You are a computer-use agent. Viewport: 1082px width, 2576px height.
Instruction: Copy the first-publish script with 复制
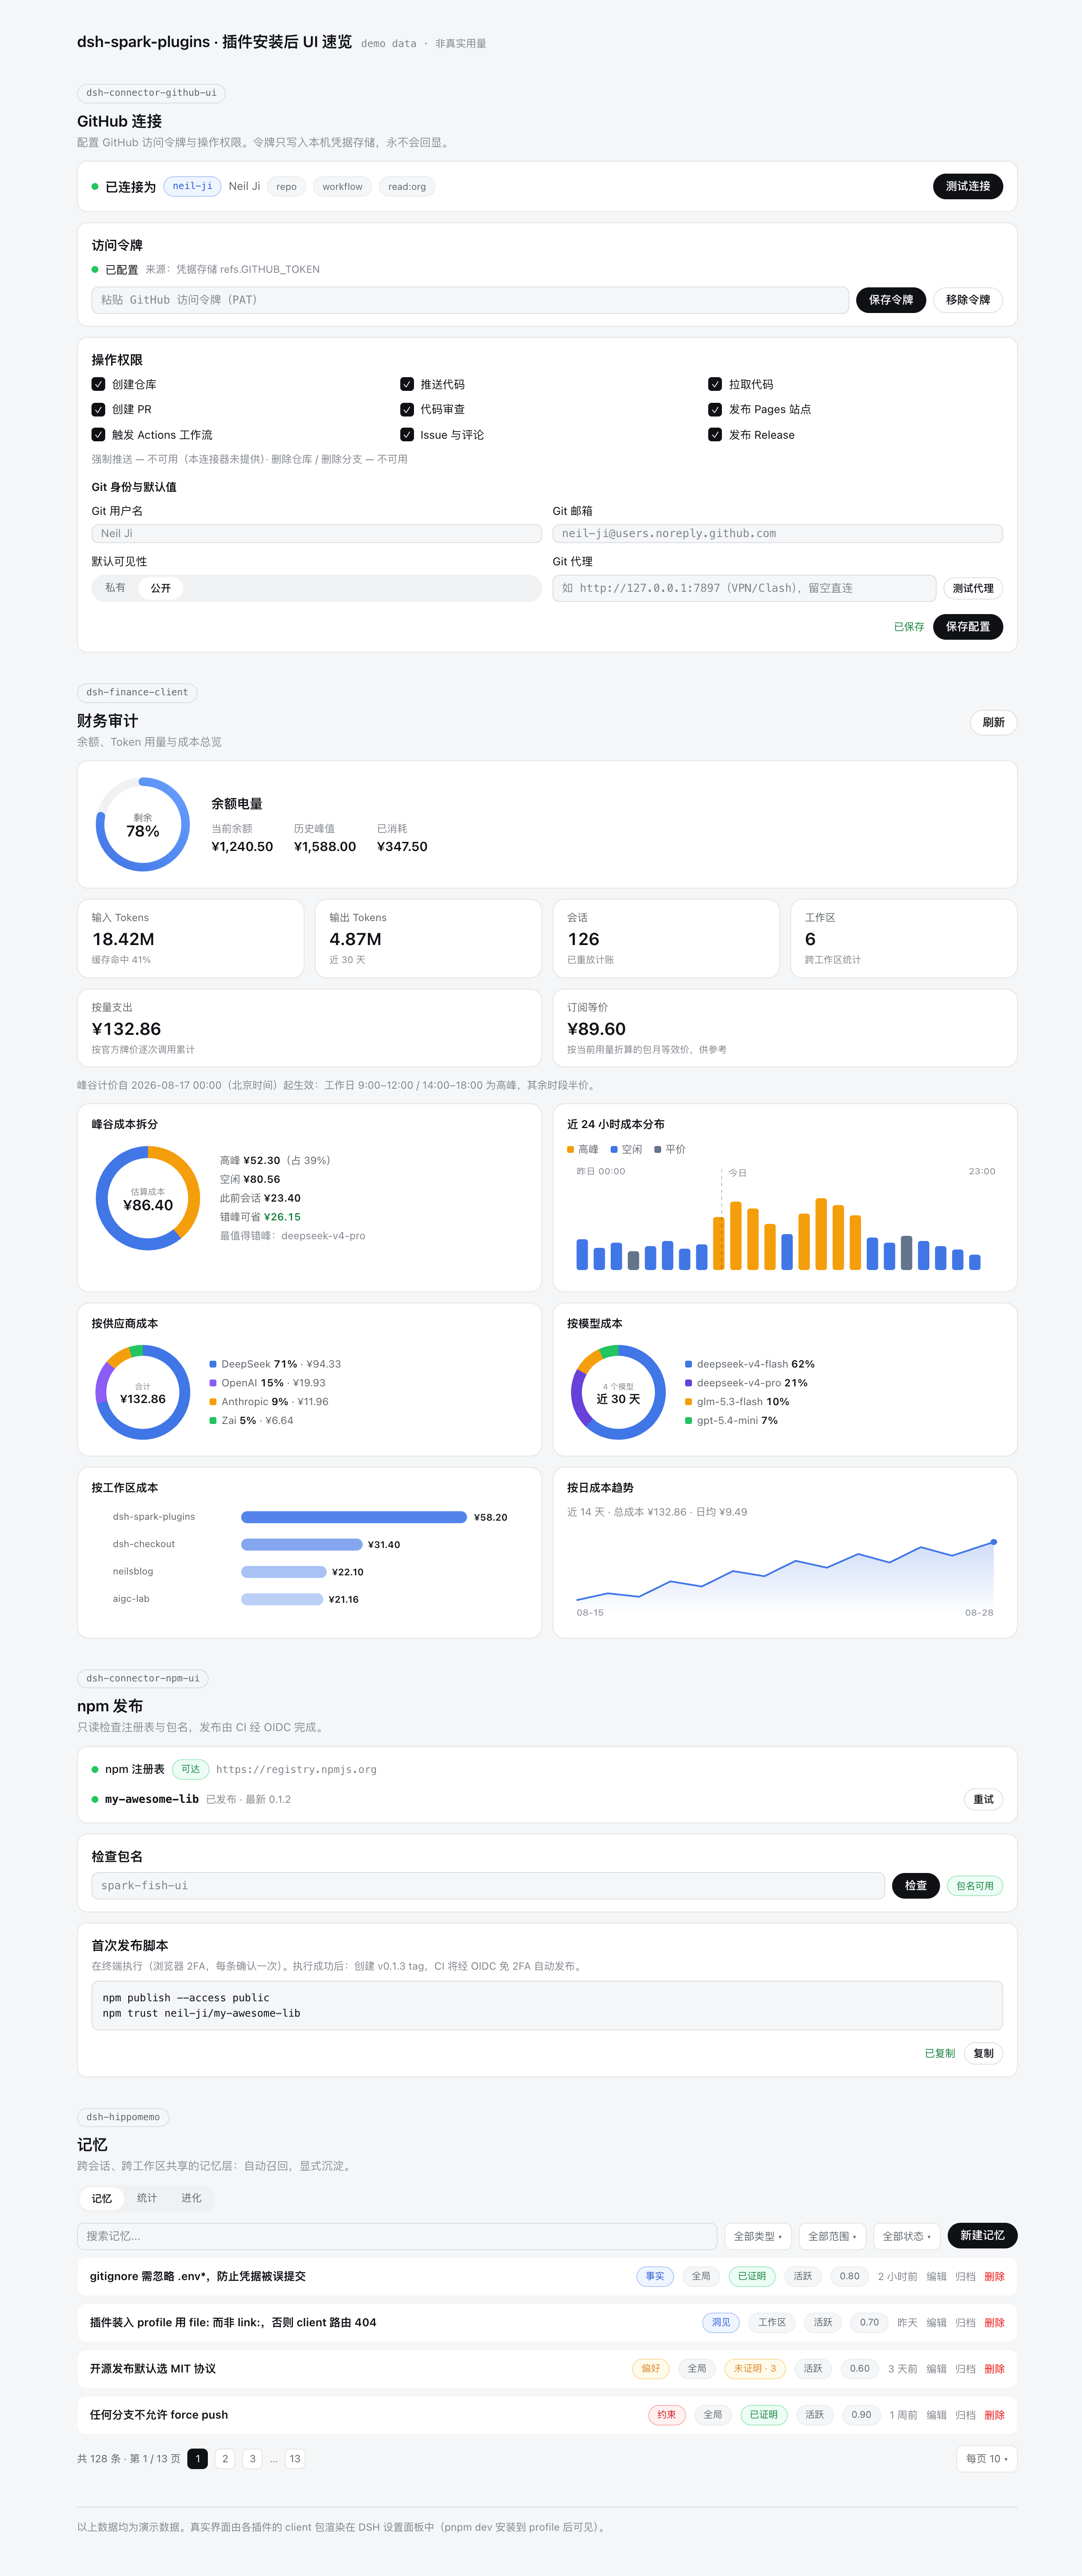click(984, 2054)
